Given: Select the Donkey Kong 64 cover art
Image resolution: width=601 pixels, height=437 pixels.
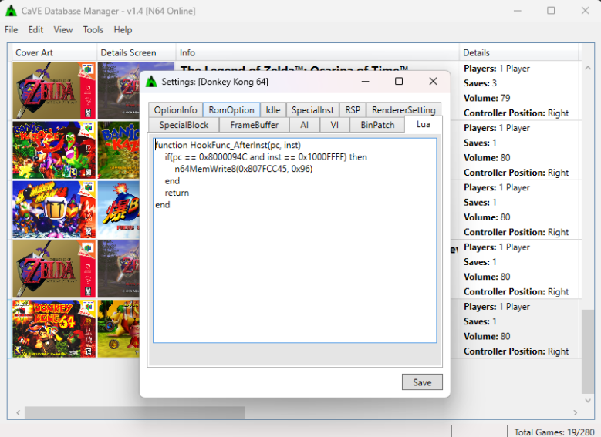Looking at the screenshot, I should pyautogui.click(x=54, y=328).
